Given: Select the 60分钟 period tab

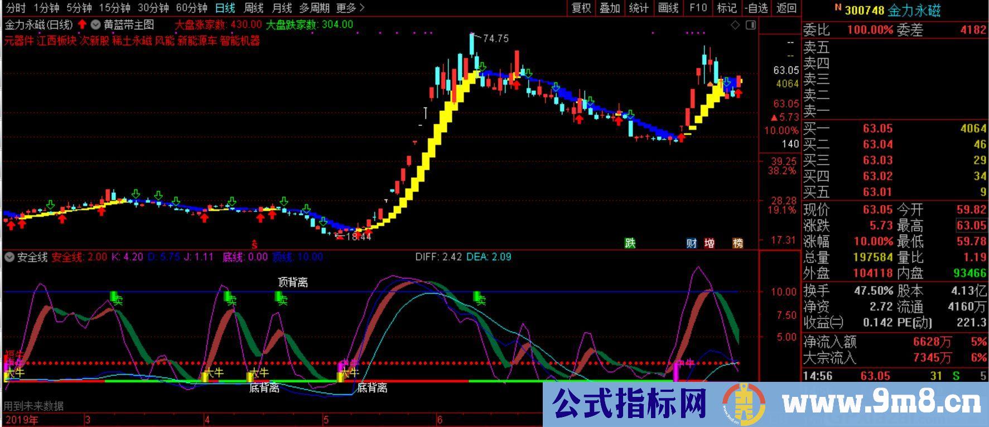Looking at the screenshot, I should pyautogui.click(x=191, y=8).
